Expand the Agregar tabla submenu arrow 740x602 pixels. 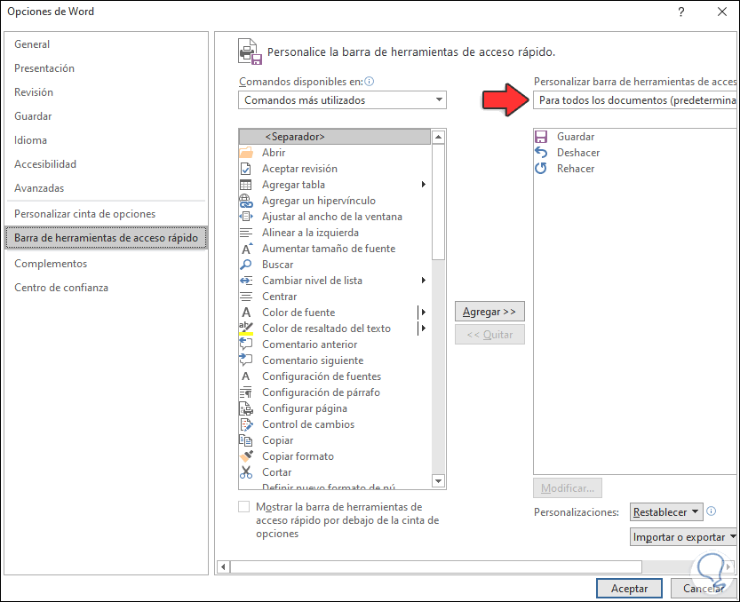click(x=424, y=185)
